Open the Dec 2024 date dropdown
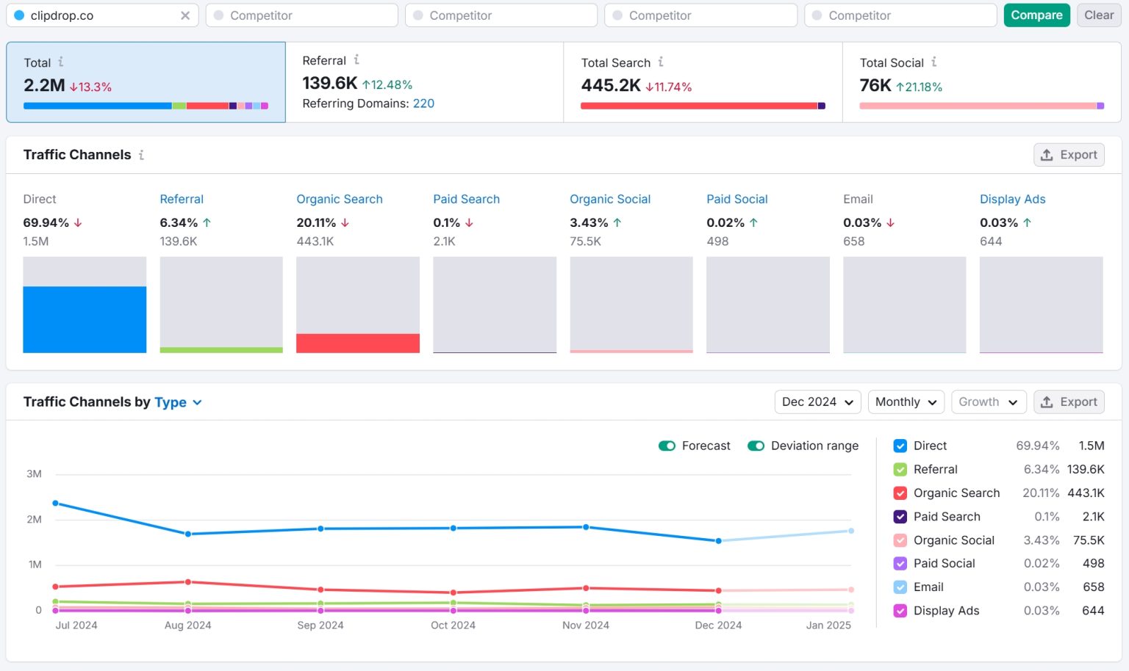Screen dimensions: 1129x671 [817, 402]
